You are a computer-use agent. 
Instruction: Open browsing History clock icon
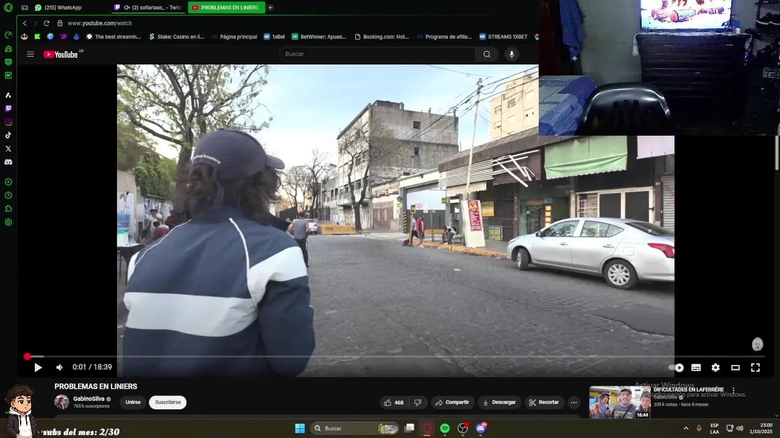[8, 195]
